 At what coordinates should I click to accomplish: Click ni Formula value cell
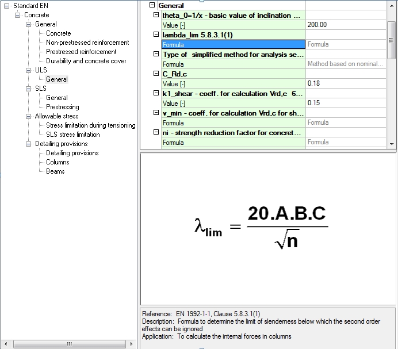click(x=346, y=142)
